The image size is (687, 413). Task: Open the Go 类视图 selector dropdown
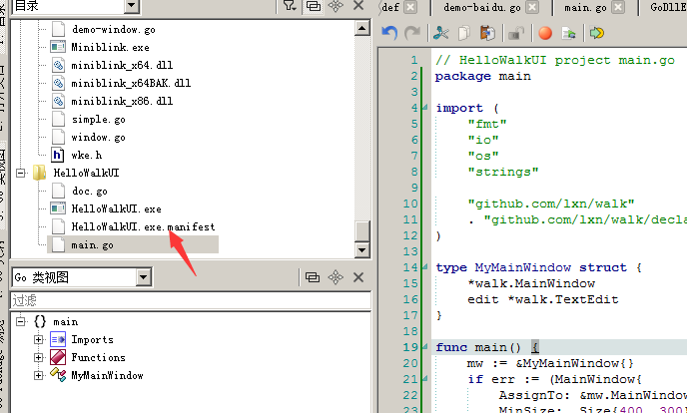[144, 277]
